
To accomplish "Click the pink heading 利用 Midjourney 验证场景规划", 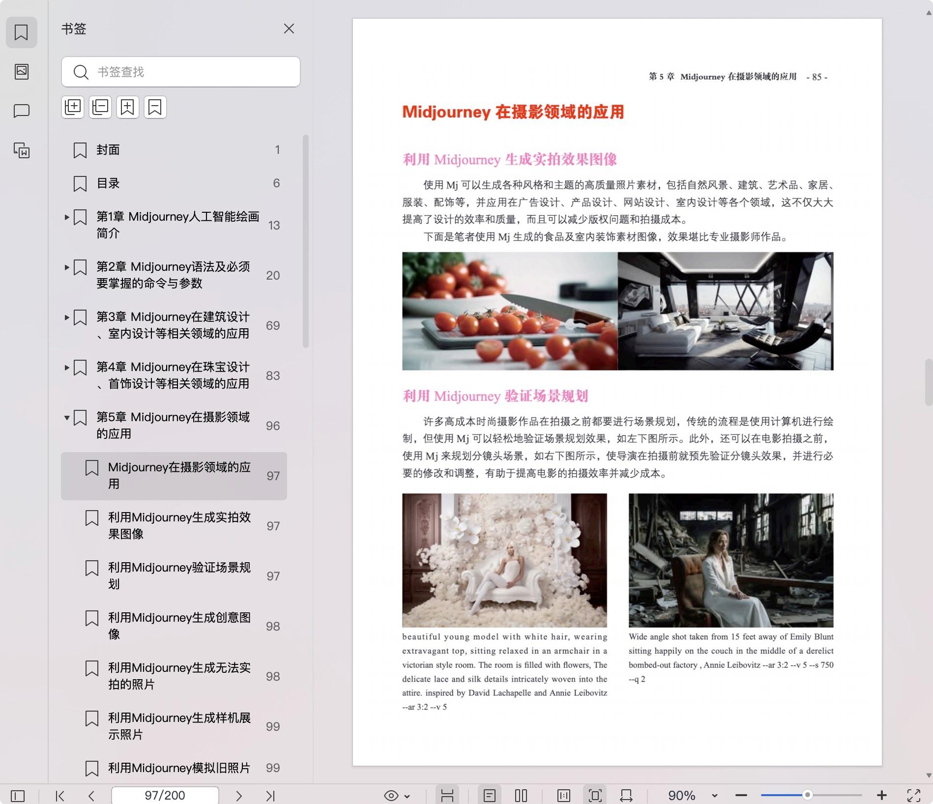I will 495,396.
